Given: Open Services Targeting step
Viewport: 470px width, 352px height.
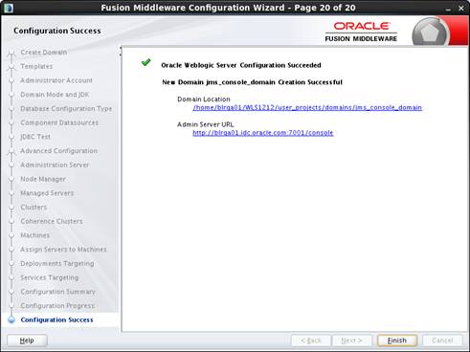Looking at the screenshot, I should tap(50, 277).
